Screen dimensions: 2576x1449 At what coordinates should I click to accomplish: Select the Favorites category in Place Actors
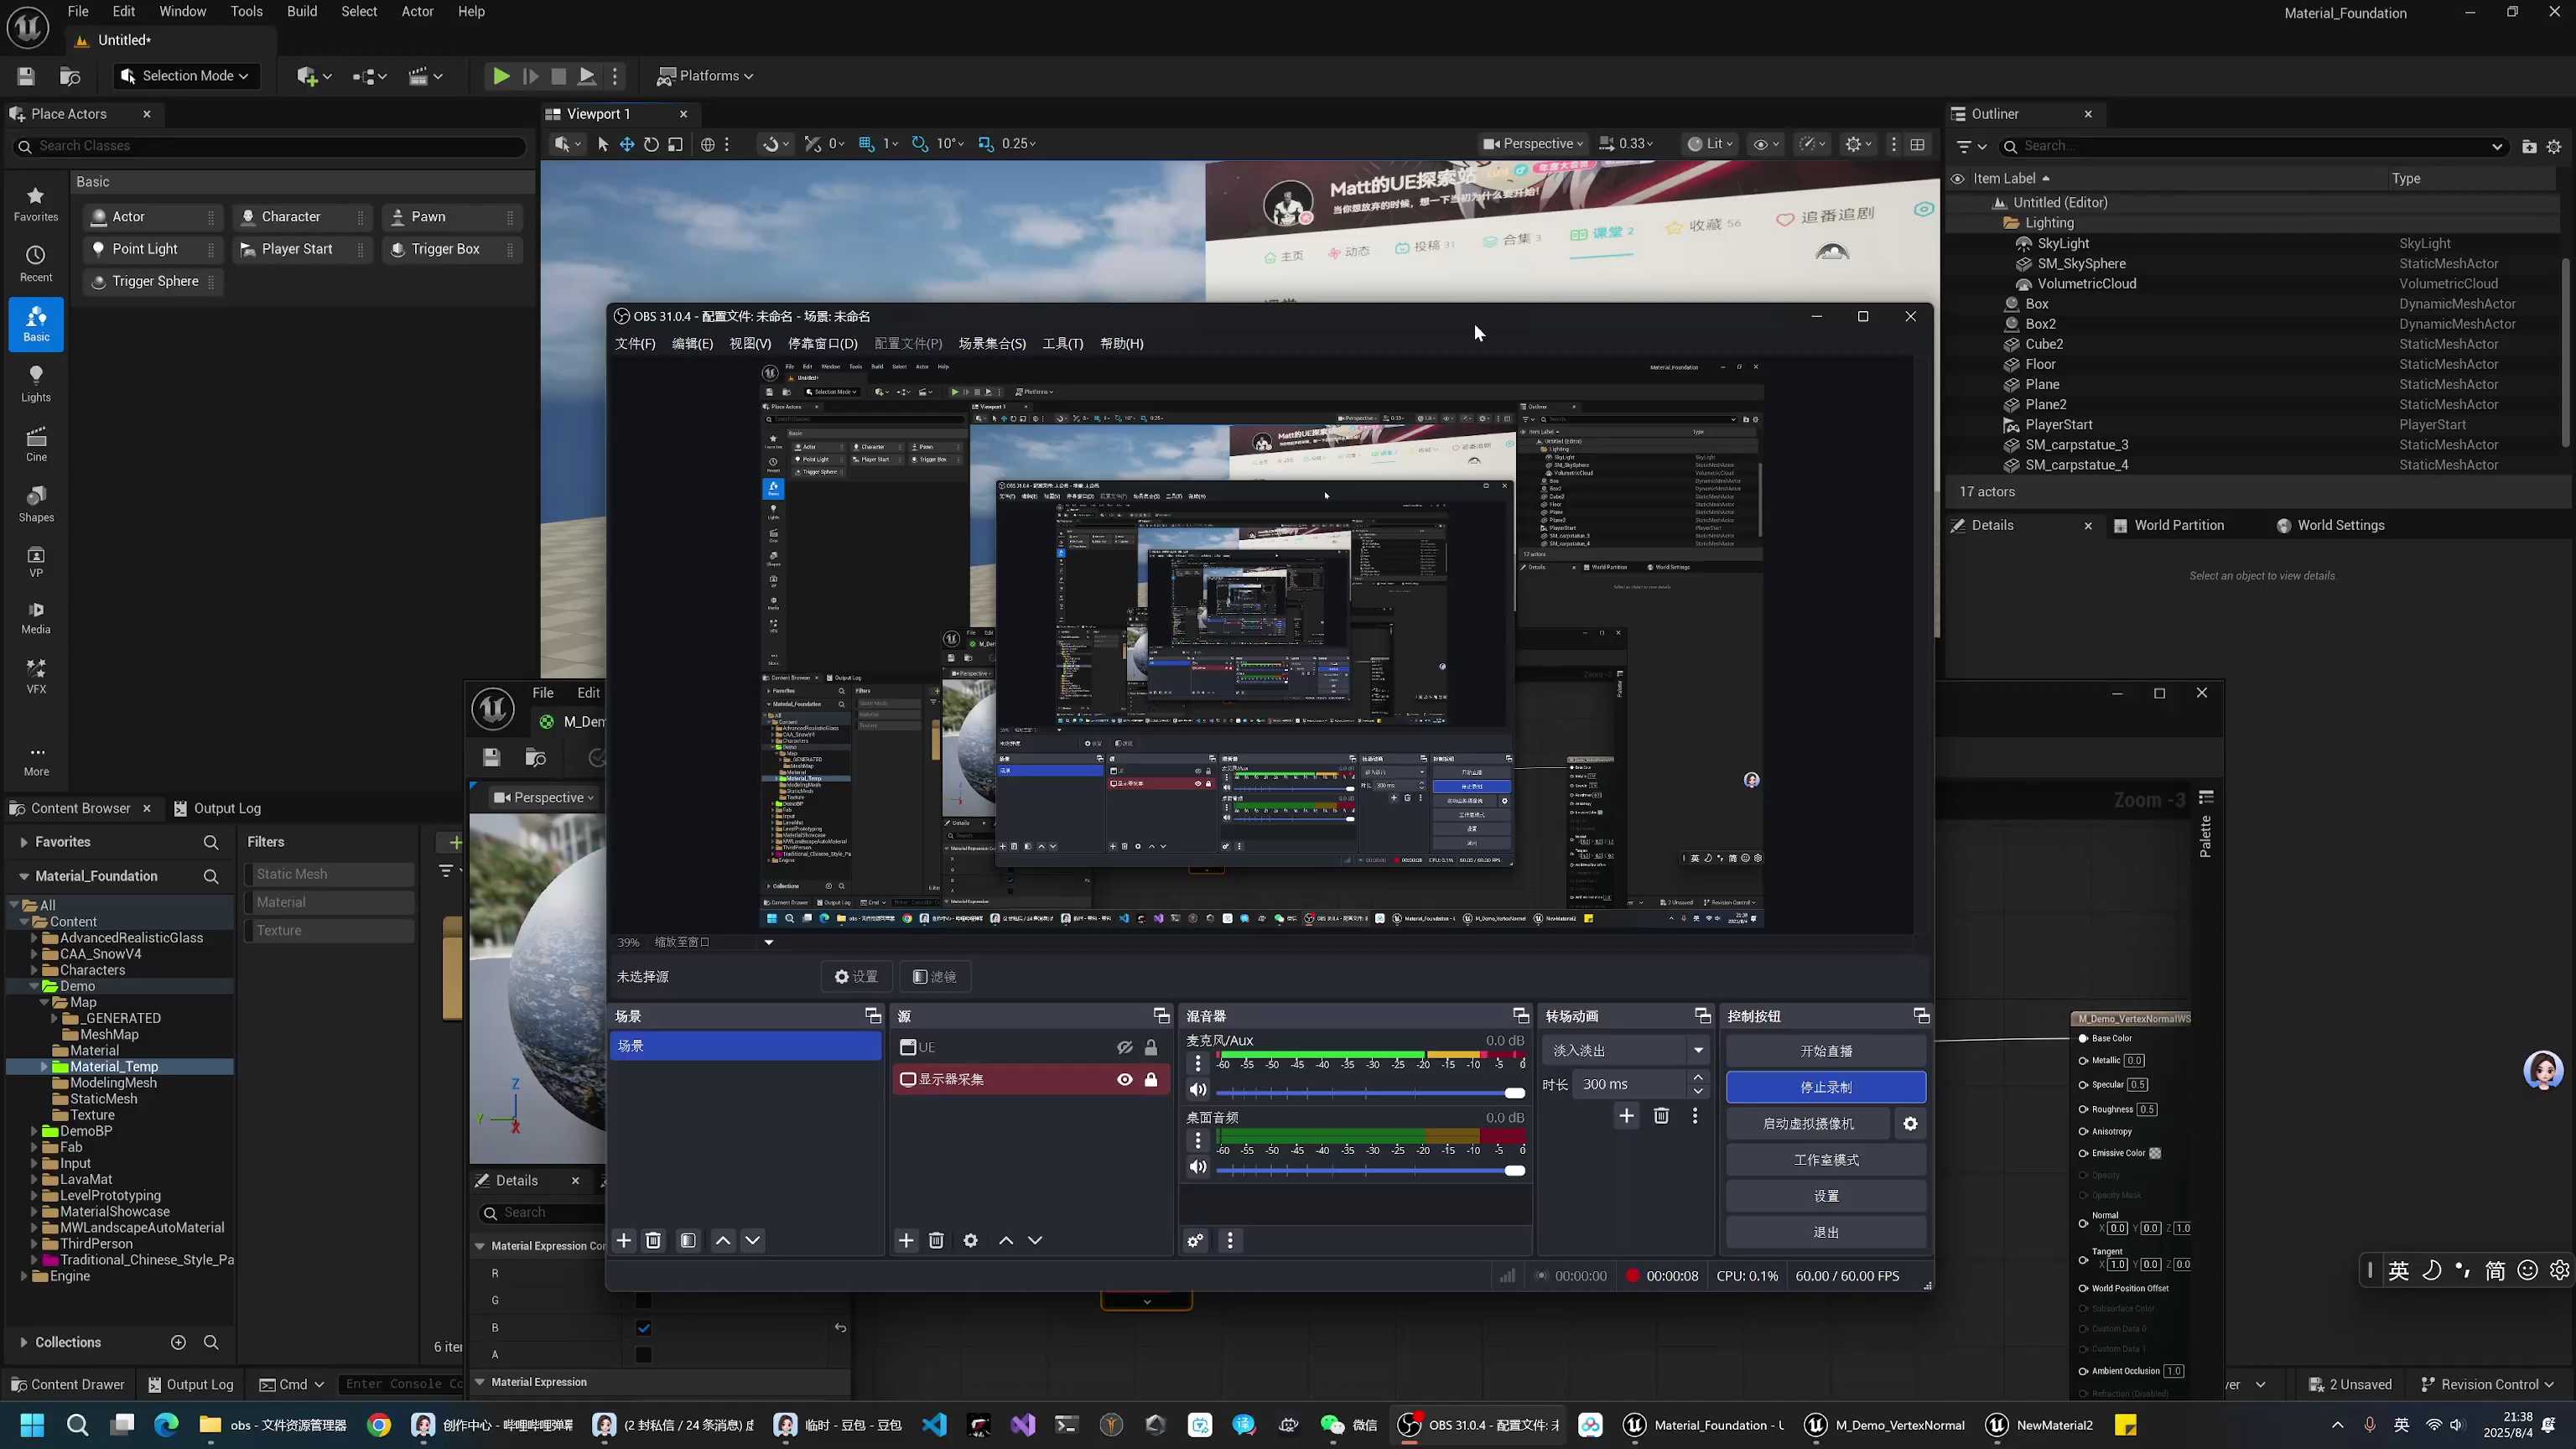pos(36,204)
